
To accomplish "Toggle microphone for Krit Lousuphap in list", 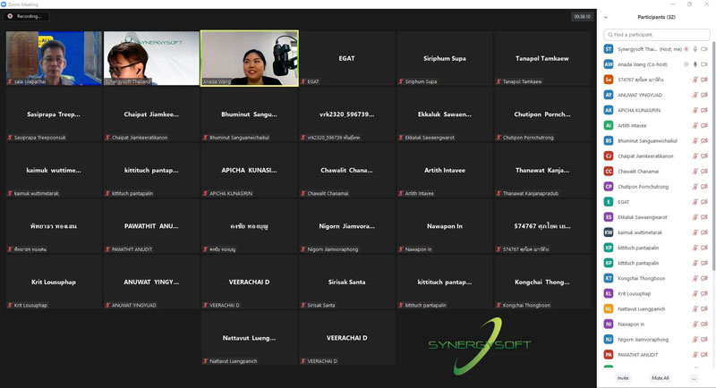I will [x=695, y=293].
